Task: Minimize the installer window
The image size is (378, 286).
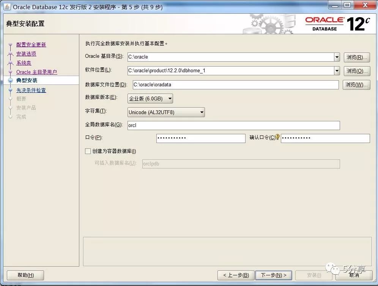Action: [x=335, y=5]
